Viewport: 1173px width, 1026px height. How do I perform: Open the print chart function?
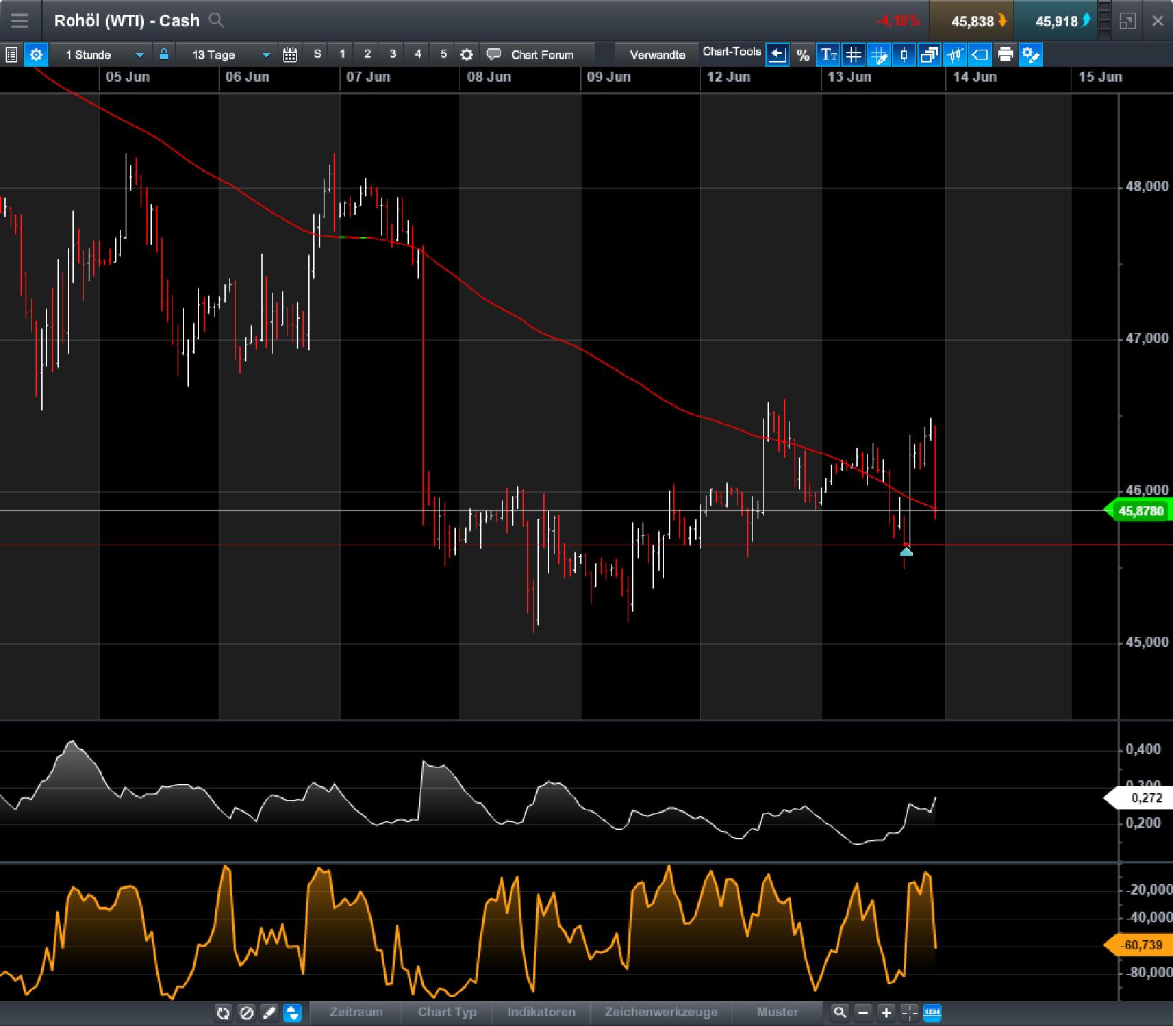[1005, 55]
